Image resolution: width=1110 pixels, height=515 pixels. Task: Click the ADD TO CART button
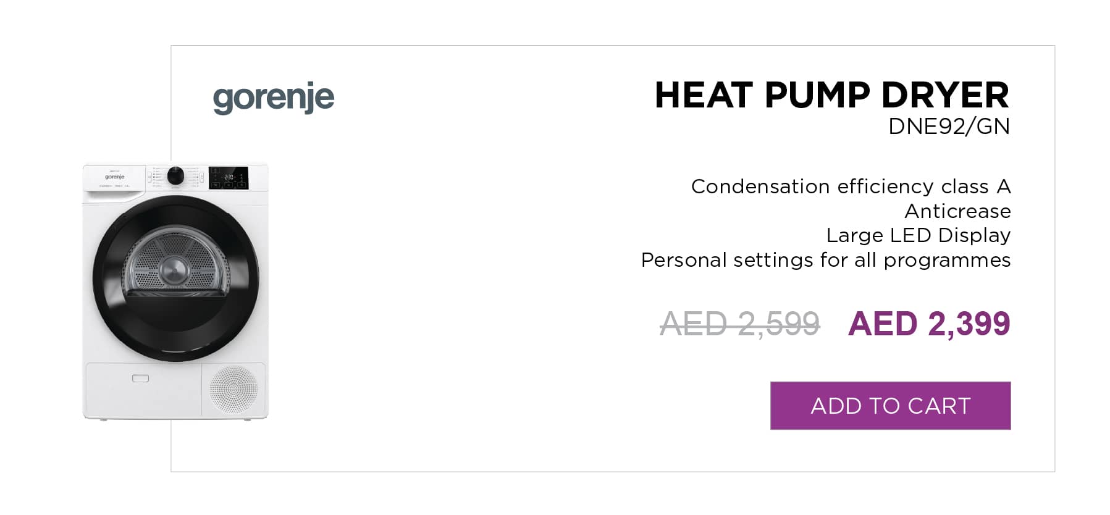tap(890, 405)
